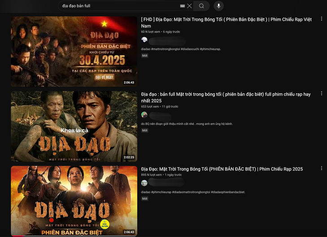Open the on-screen keyboard icon in search box

[182, 6]
